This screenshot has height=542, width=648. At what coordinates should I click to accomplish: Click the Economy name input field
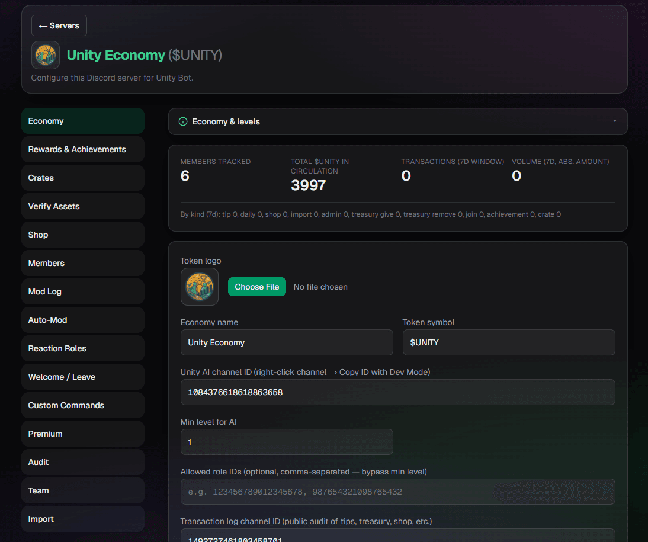tap(287, 342)
